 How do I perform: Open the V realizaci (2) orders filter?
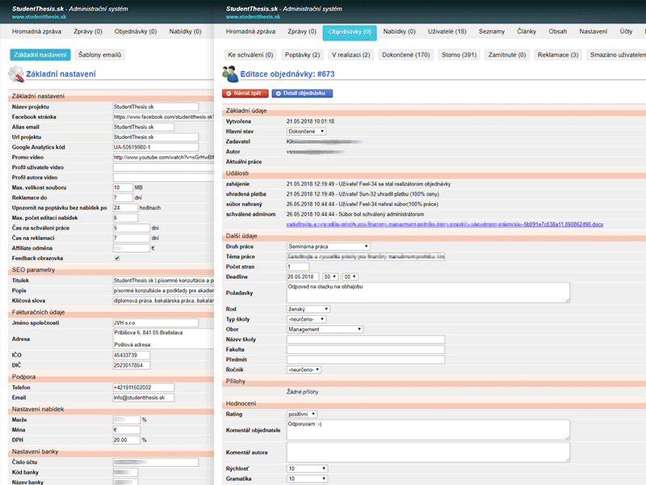pyautogui.click(x=350, y=55)
